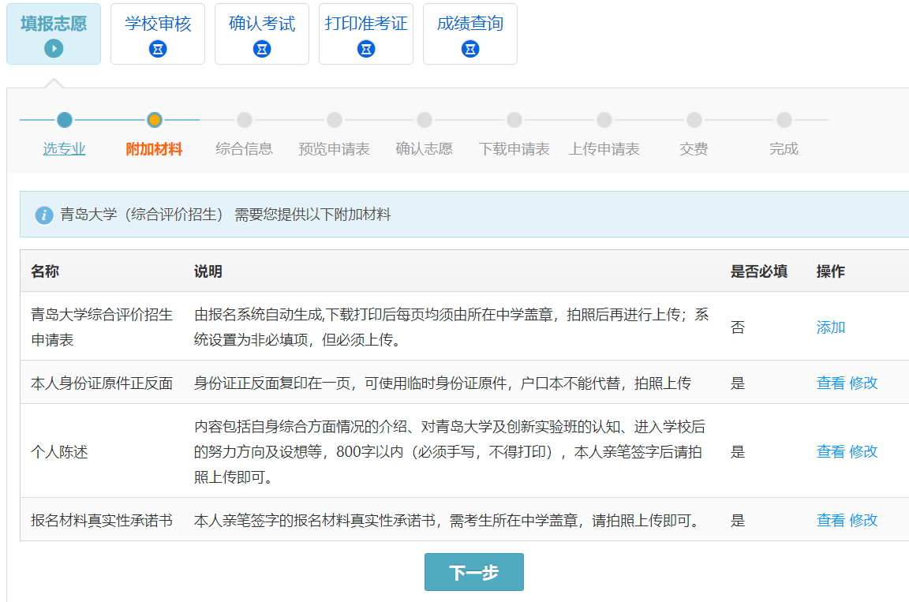View the uploaded 本人身份证原件正反面 file
909x602 pixels.
point(830,383)
